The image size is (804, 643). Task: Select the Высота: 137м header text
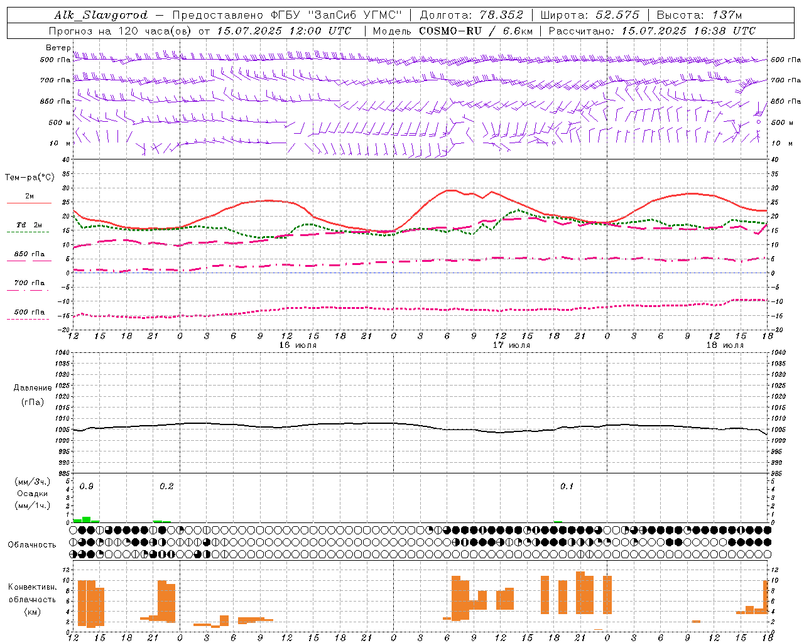(699, 15)
